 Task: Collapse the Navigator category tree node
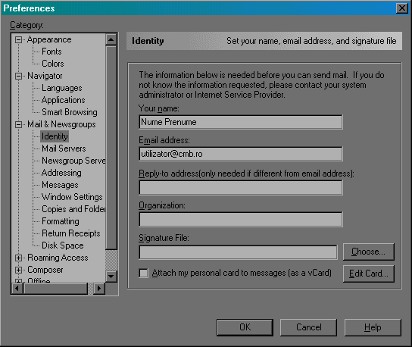pos(18,77)
